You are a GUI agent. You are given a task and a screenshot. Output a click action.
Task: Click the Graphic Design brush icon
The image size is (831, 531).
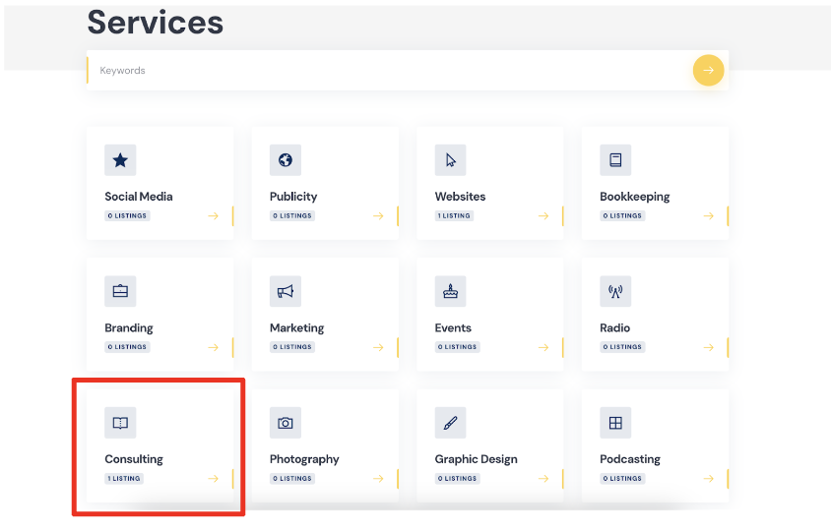[451, 423]
